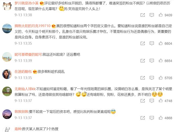Open the purple sky avatar of 敦敦别敦
The image size is (174, 132).
(7, 114)
